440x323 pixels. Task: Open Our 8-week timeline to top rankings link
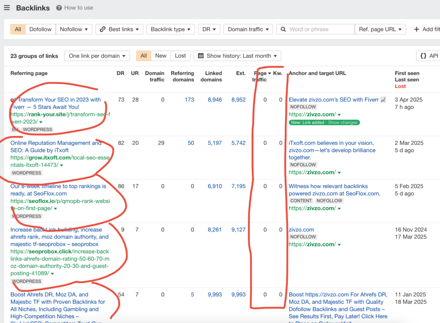(58, 190)
